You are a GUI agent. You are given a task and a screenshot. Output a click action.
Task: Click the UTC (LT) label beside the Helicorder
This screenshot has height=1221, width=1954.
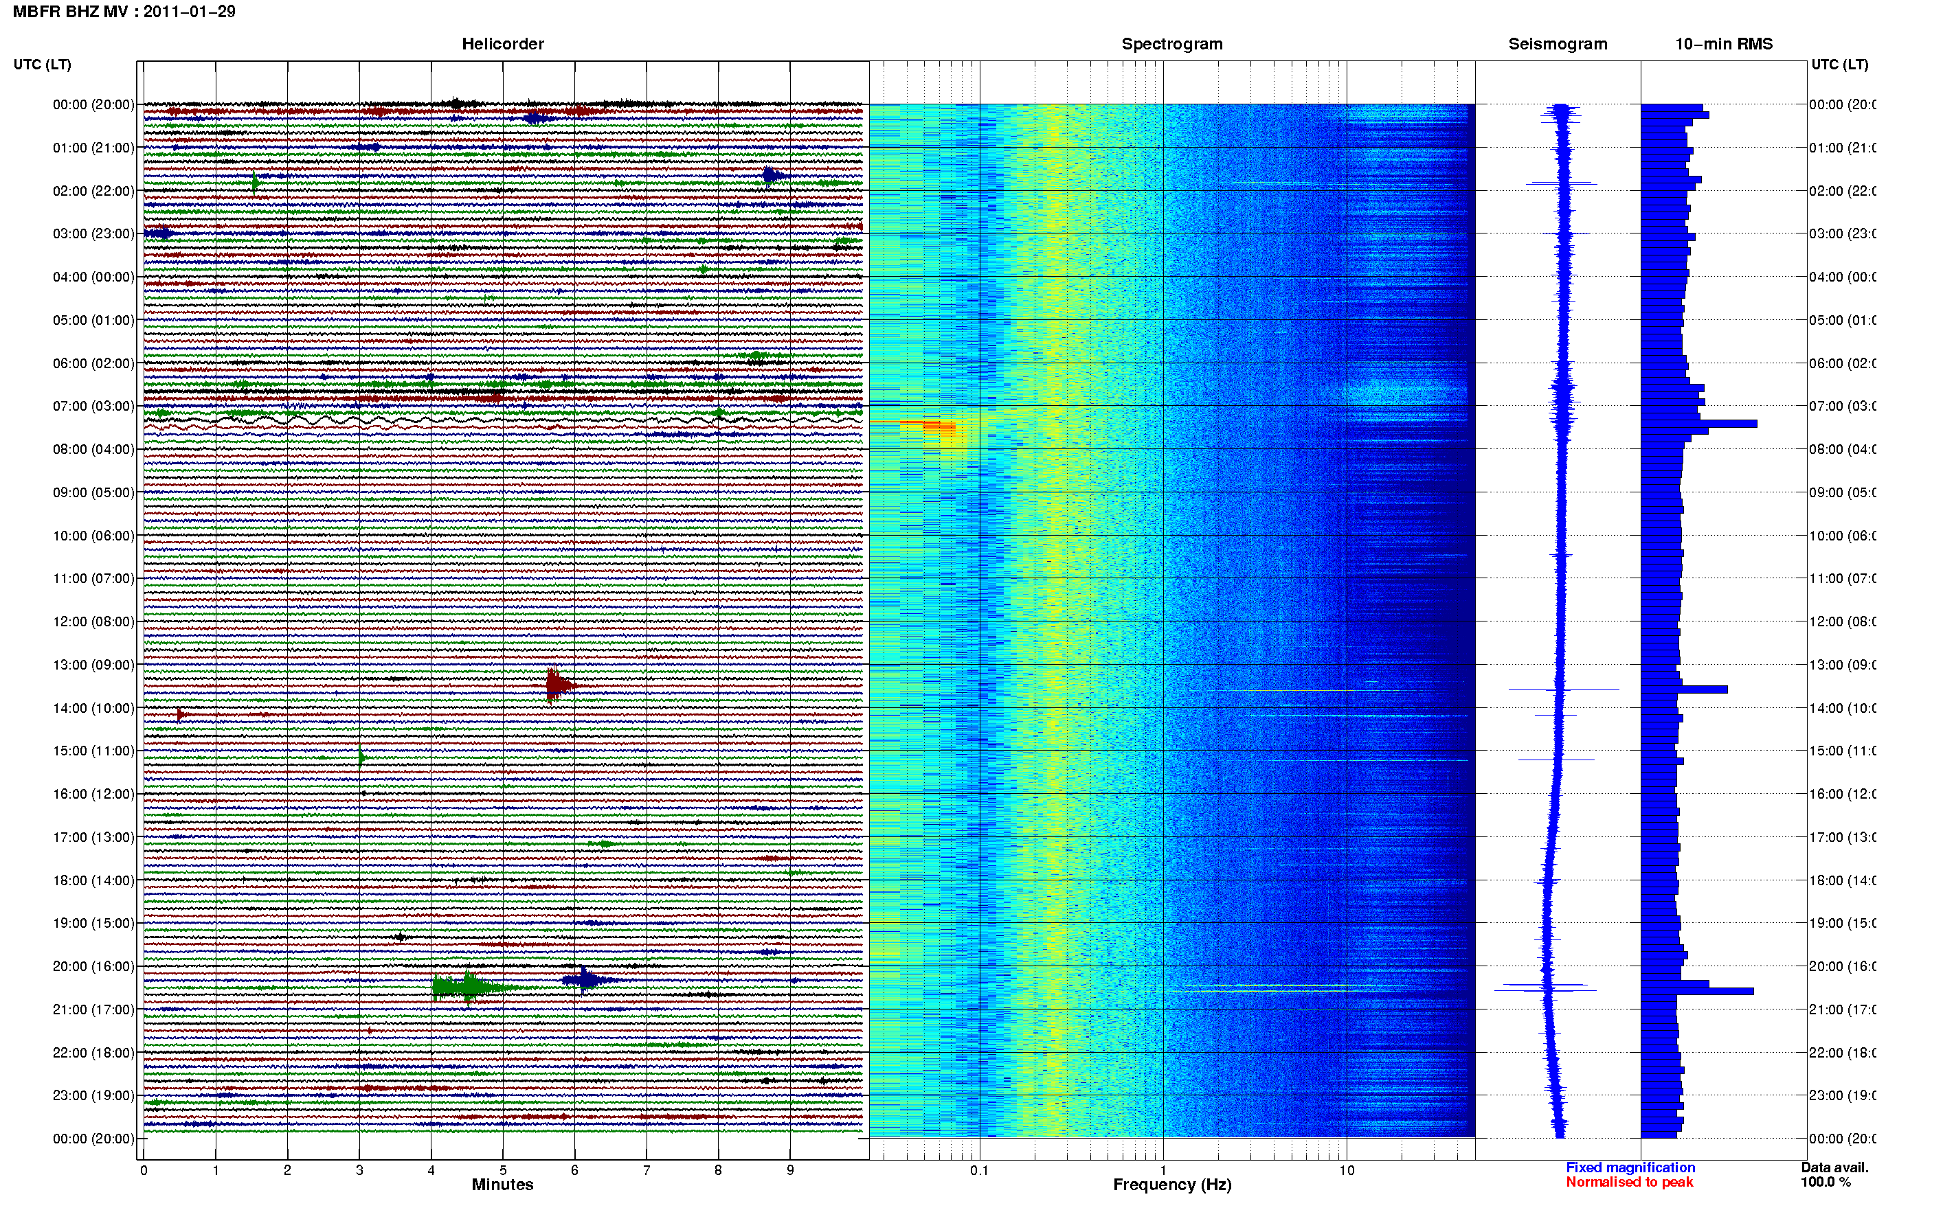point(42,65)
